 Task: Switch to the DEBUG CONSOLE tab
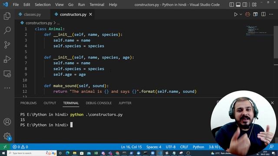pos(99,103)
